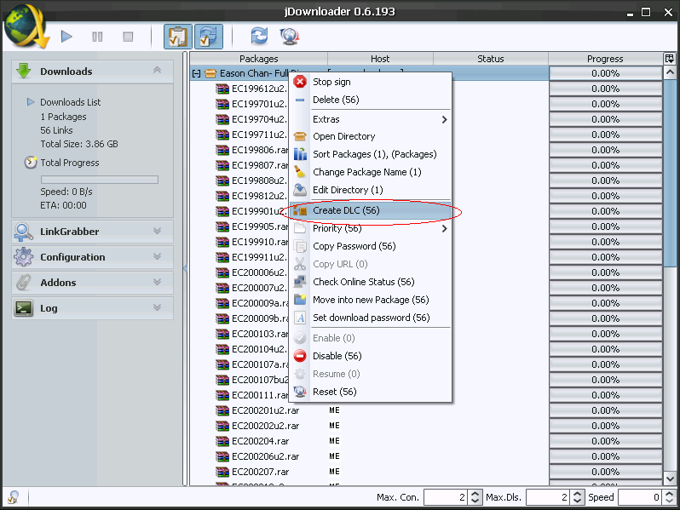Image resolution: width=680 pixels, height=510 pixels.
Task: Expand the Configuration sidebar panel
Action: pos(157,256)
